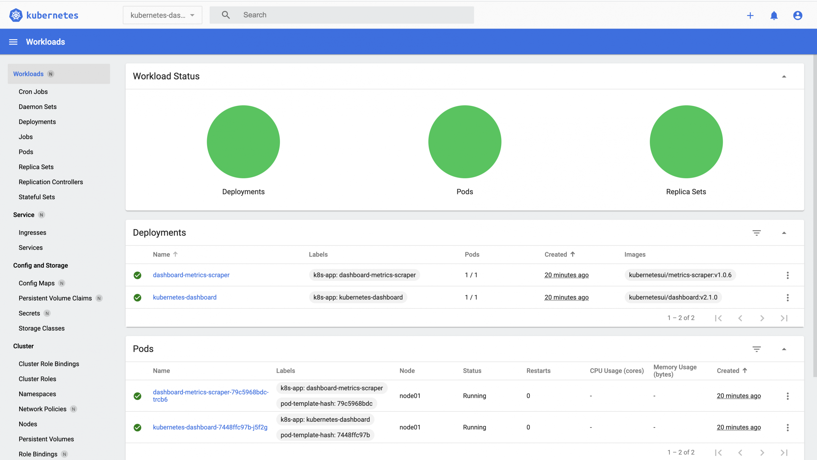The height and width of the screenshot is (460, 817).
Task: Go to next page of Deployments list
Action: [x=762, y=318]
